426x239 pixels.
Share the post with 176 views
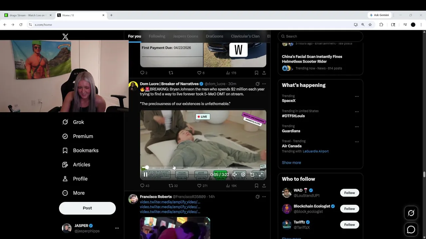[x=264, y=73]
